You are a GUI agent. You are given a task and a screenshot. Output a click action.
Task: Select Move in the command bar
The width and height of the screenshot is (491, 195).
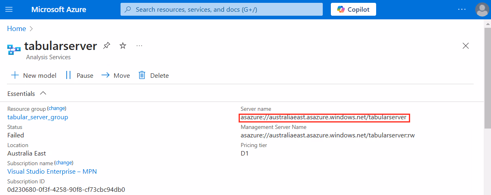(116, 75)
